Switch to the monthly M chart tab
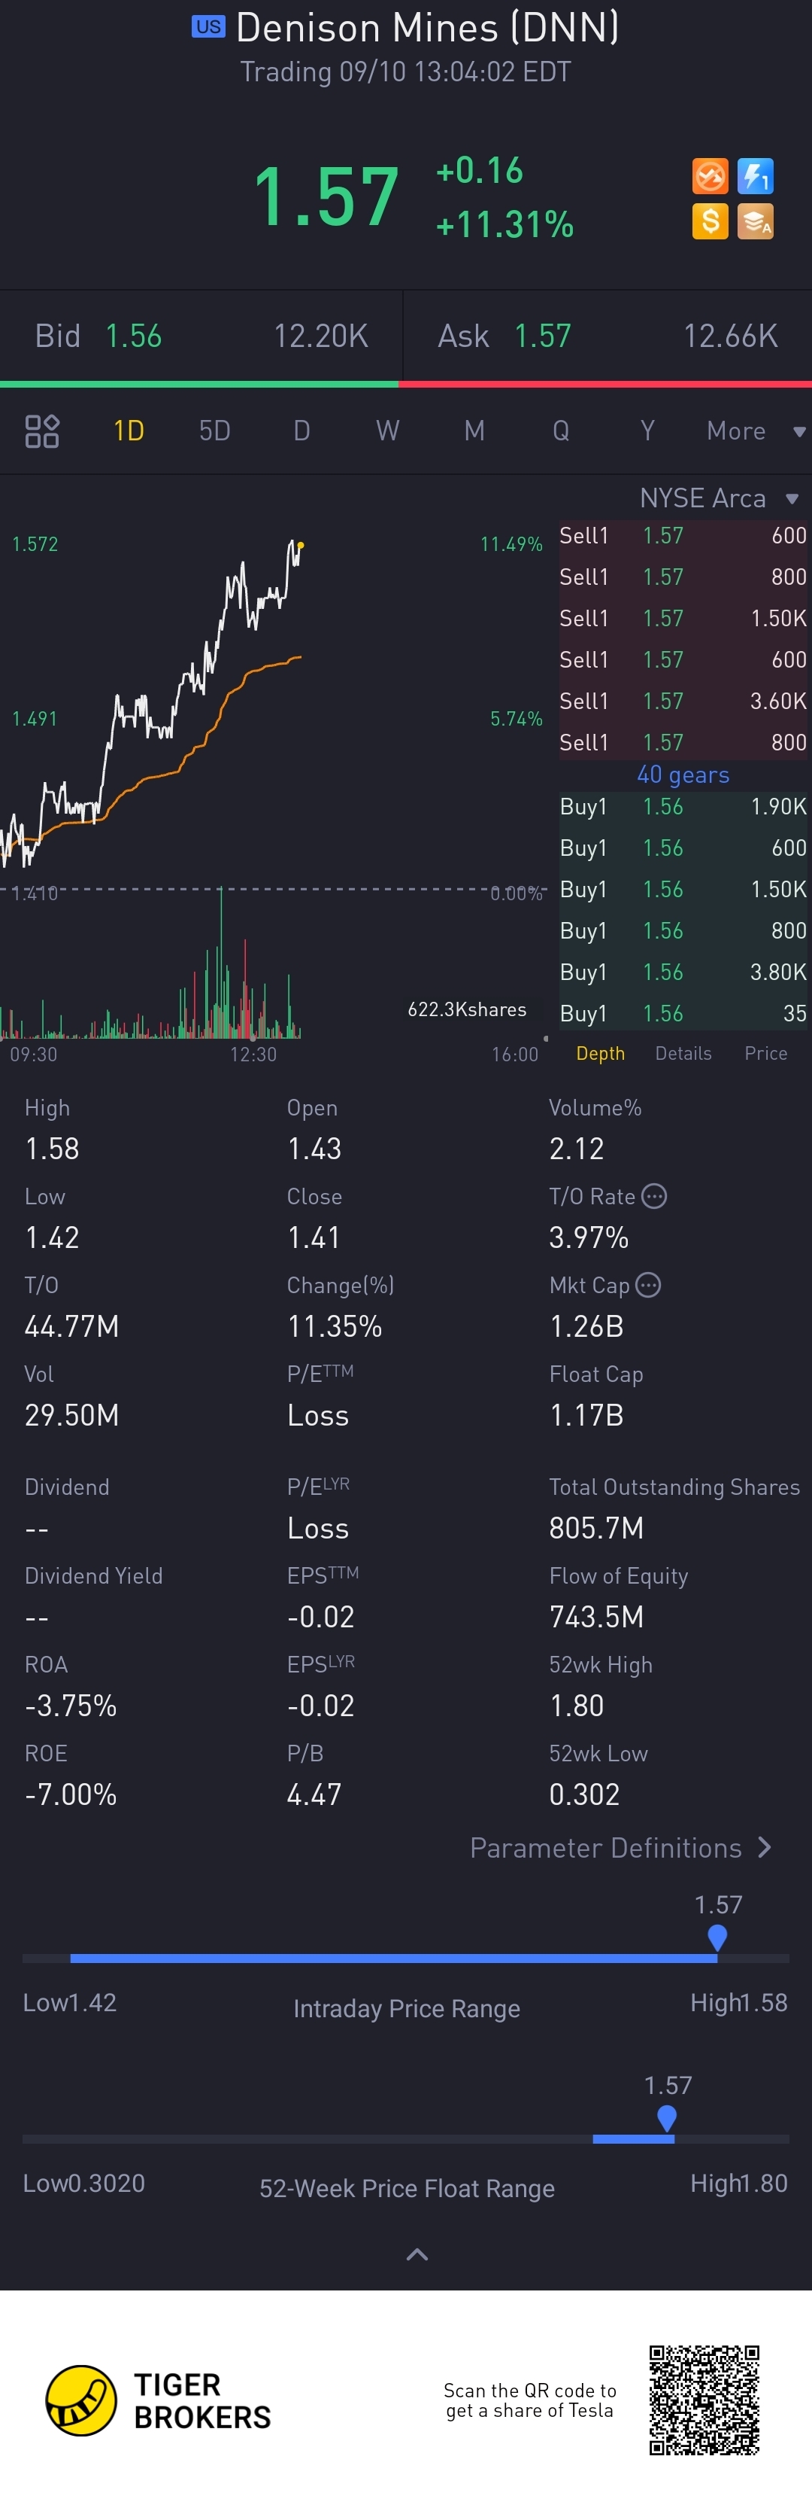The image size is (812, 2511). point(474,431)
